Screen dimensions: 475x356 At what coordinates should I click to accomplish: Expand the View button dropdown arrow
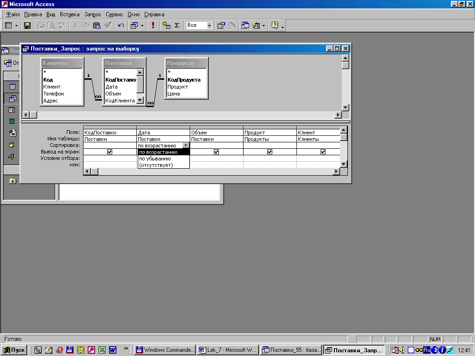point(16,26)
